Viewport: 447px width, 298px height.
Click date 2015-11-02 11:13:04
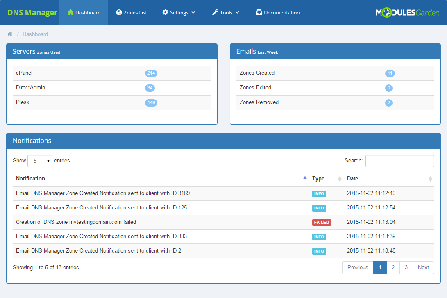coord(371,222)
